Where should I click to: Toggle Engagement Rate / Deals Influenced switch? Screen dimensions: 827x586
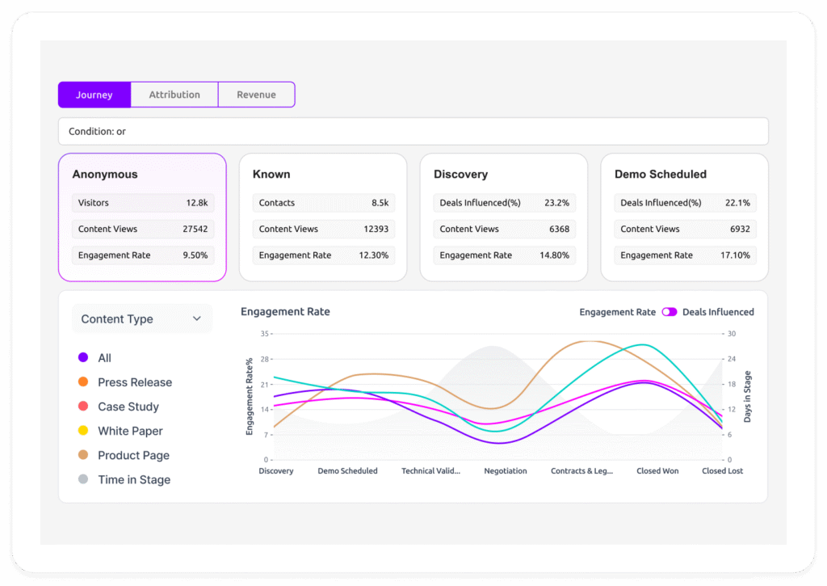(x=669, y=312)
